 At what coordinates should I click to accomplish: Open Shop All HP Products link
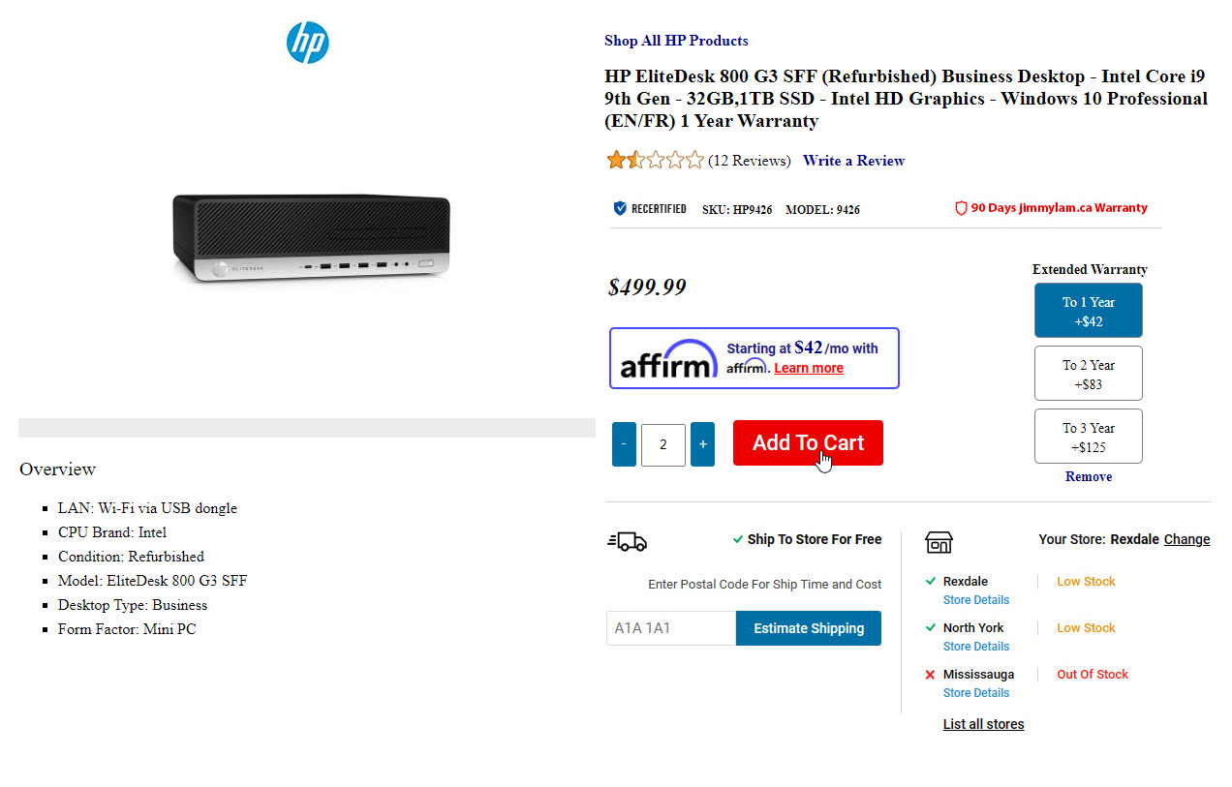click(x=676, y=41)
